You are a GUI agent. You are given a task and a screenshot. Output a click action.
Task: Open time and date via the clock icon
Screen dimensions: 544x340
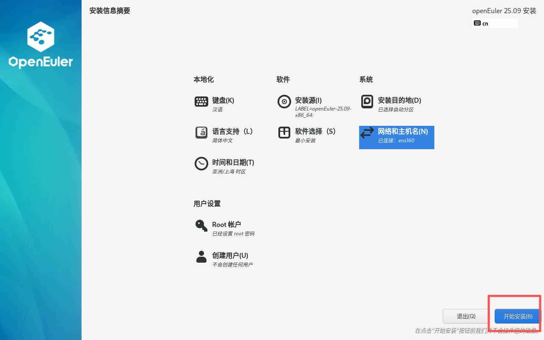click(201, 164)
